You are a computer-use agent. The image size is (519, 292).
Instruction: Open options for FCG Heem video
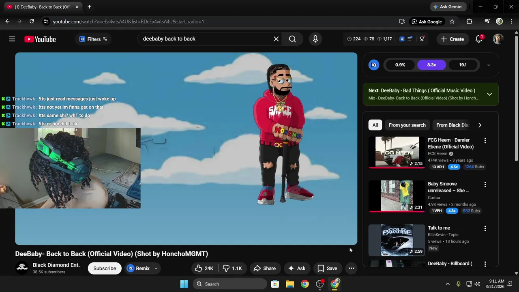pyautogui.click(x=485, y=141)
